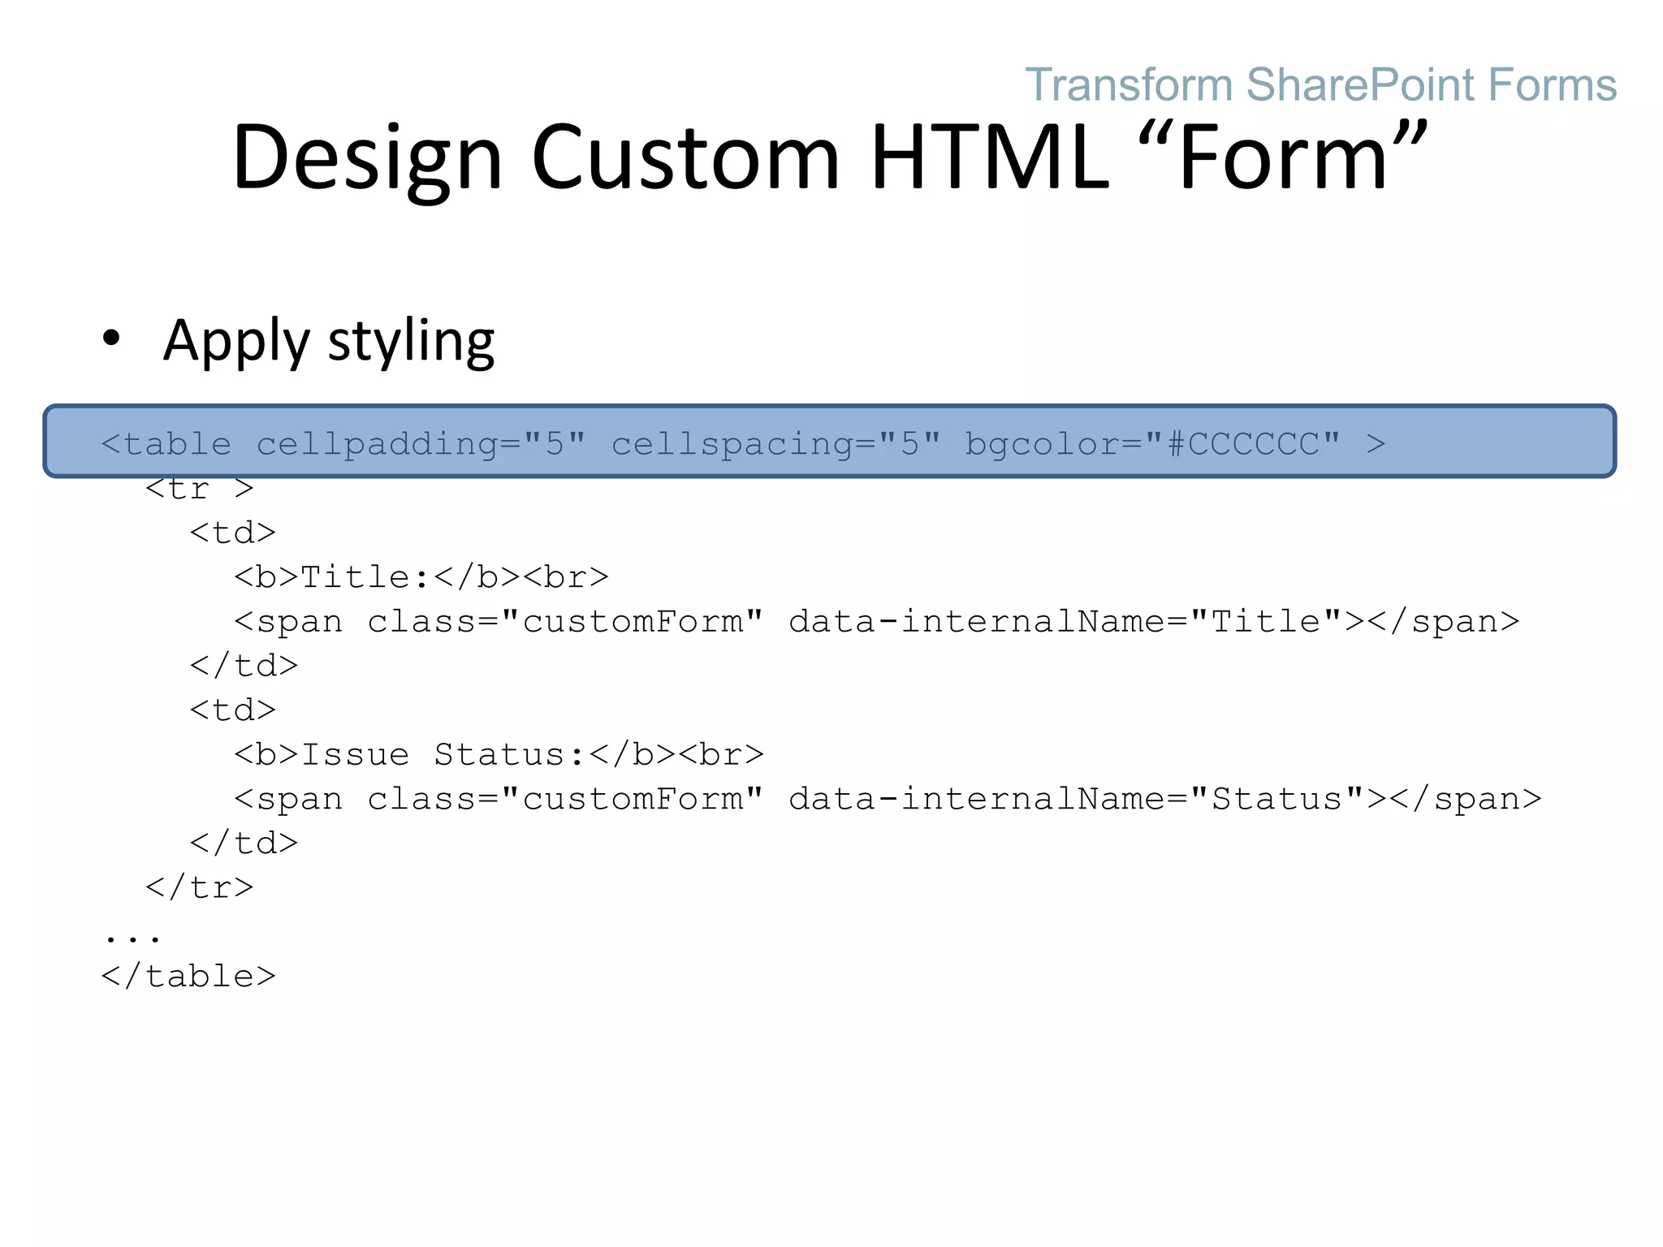Click the span line with data-internalName="Title"
This screenshot has width=1663, height=1247.
click(x=876, y=622)
